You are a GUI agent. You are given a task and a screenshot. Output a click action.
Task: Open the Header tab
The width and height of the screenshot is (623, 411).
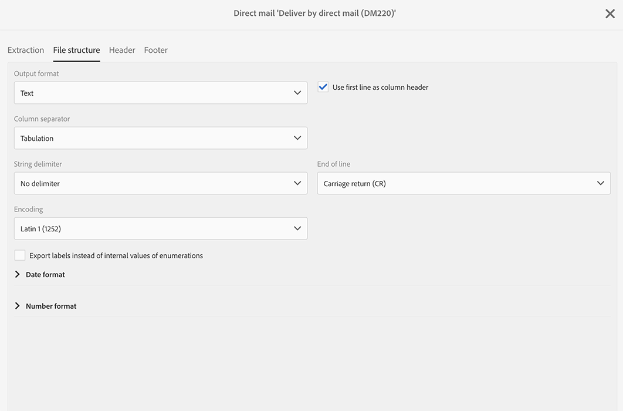coord(122,50)
